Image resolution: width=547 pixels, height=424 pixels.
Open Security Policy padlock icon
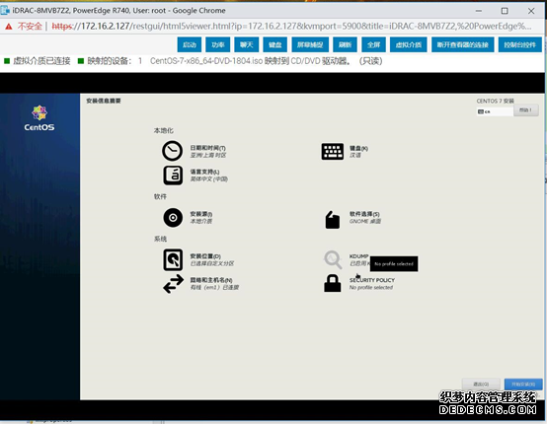coord(333,283)
